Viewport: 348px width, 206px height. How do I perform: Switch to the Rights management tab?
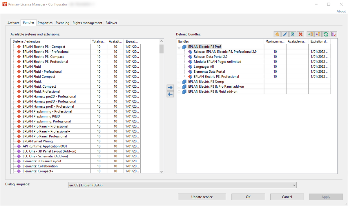coord(87,23)
